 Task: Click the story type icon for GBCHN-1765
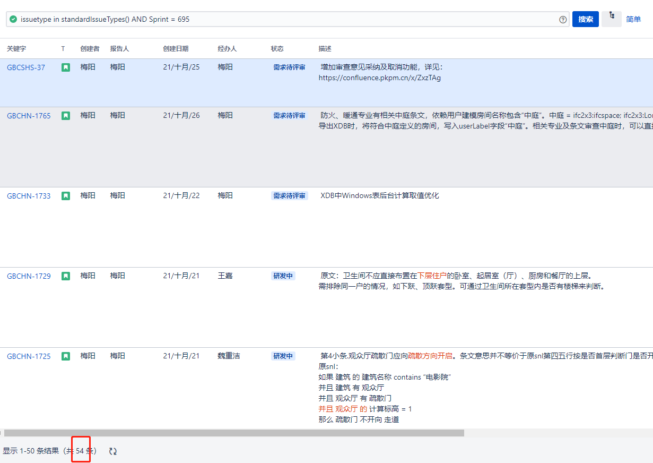coord(66,116)
